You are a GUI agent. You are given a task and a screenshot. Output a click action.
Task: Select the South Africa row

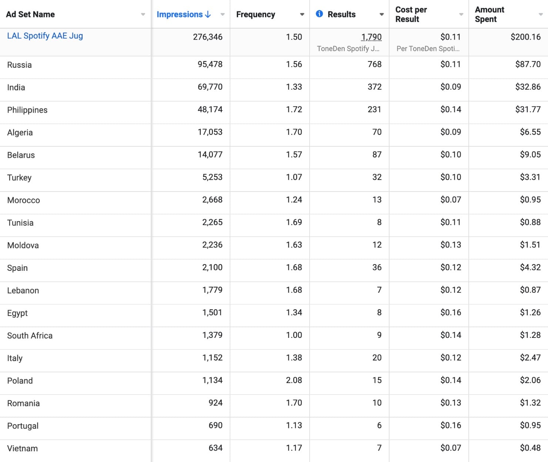tap(30, 336)
